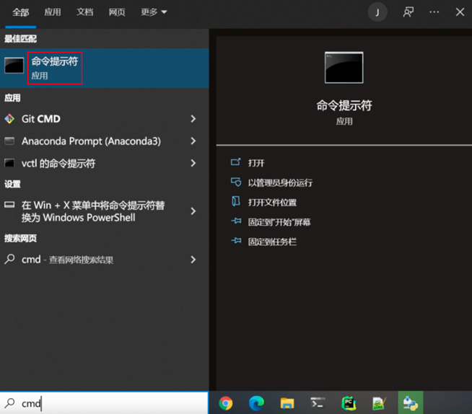Screen dimensions: 472x414
Task: Open the user account J avatar
Action: 377,12
